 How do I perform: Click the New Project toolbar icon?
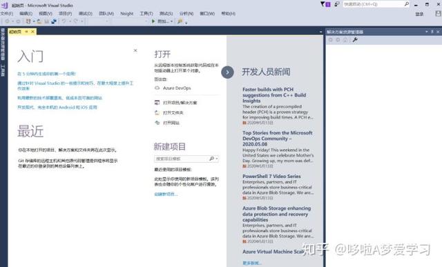coord(28,21)
